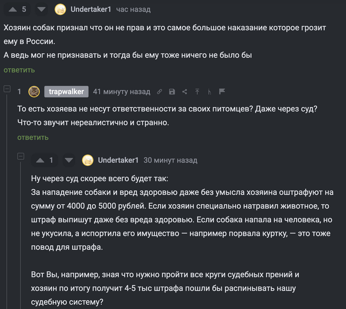Click trapwalker's avatar image
The height and width of the screenshot is (309, 346).
tap(34, 91)
